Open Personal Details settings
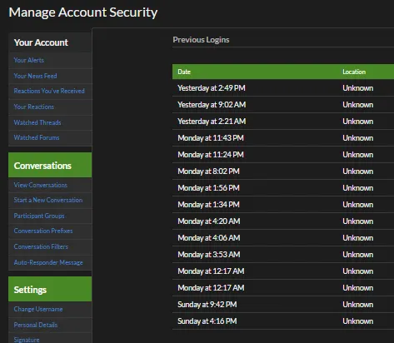Screen dimensions: 394x343 click(x=36, y=325)
